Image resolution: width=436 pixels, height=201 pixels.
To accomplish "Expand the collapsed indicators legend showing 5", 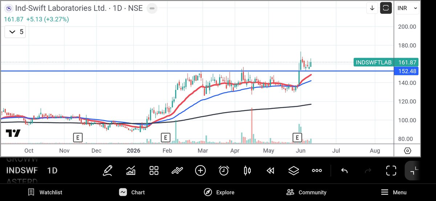I will pos(15,32).
